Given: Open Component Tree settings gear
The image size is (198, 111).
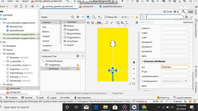Looking at the screenshot, I should coord(78,56).
